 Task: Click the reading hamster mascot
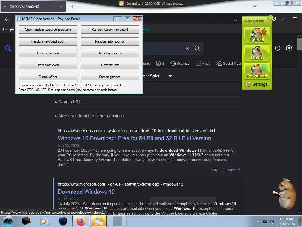(x=285, y=194)
